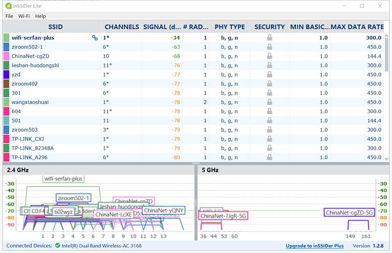Sort by SSID column header
392x253 pixels.
pos(55,27)
